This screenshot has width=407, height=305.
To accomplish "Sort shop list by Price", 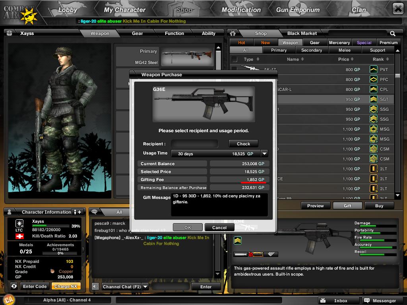I will 346,59.
